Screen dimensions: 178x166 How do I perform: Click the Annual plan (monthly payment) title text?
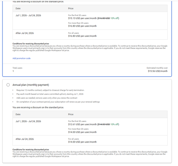31,85
